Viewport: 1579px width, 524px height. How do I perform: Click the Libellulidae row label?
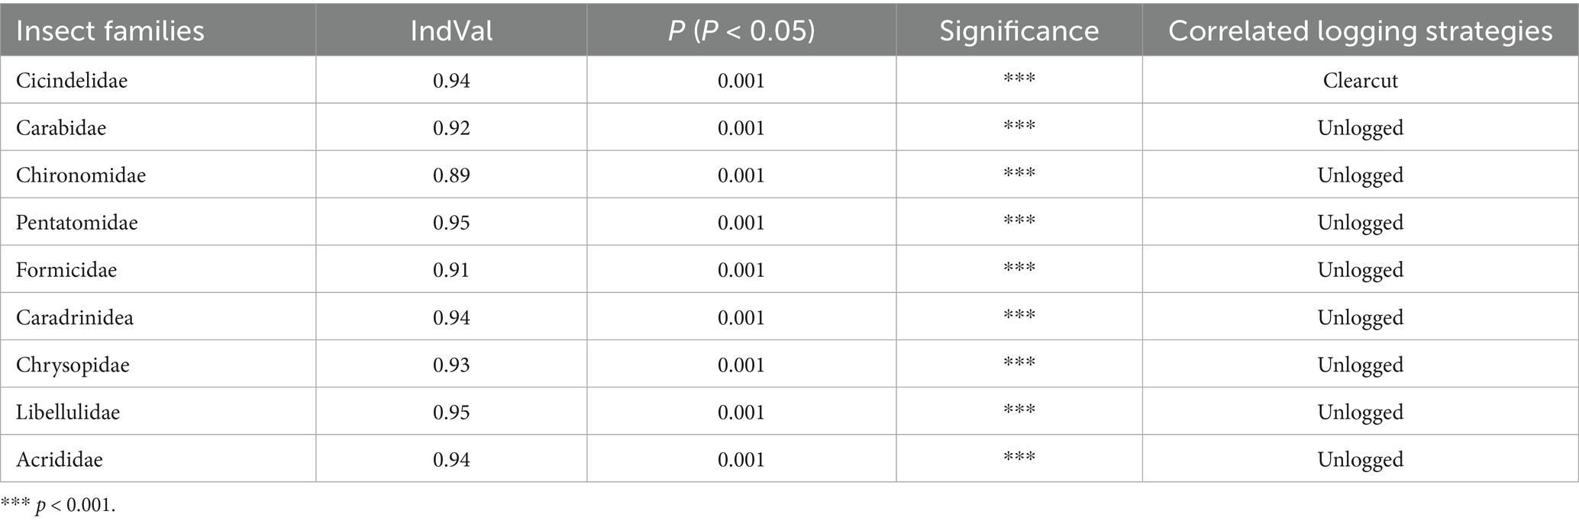(x=68, y=412)
